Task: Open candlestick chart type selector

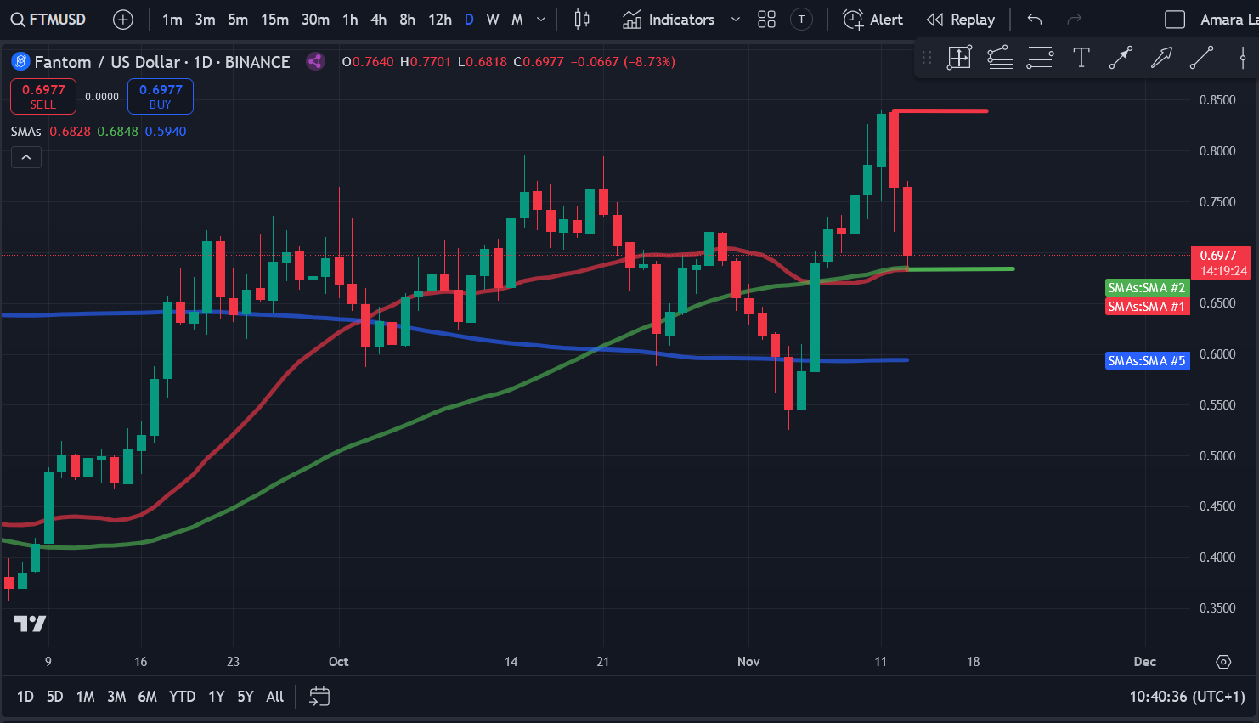Action: (582, 19)
